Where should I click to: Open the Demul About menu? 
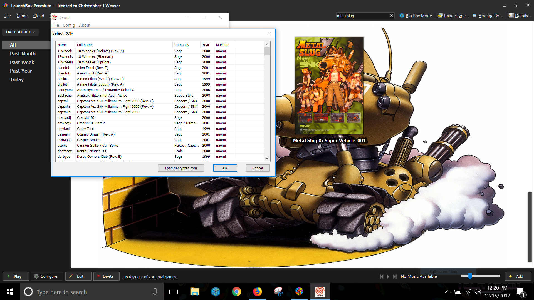tap(85, 25)
